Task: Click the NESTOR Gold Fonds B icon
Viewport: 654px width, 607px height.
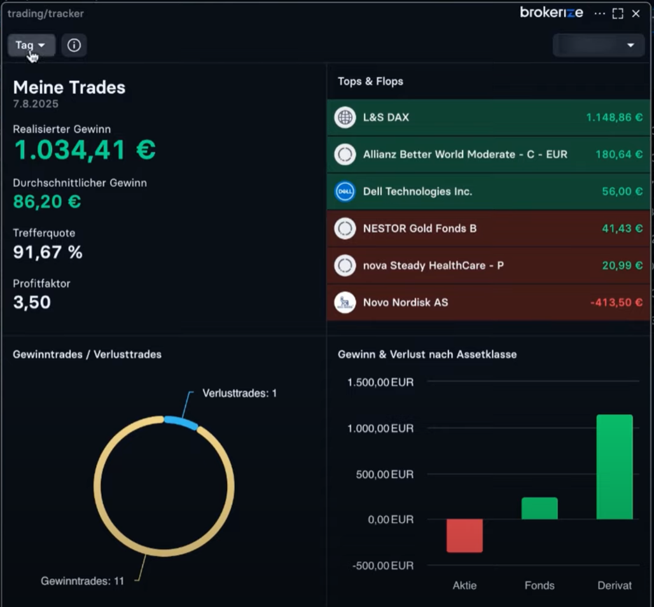Action: click(345, 228)
